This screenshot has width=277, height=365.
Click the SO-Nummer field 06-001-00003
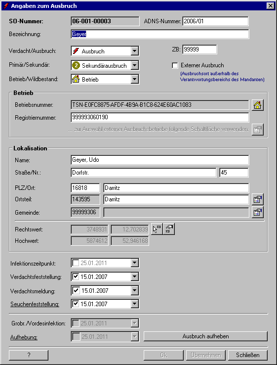(x=105, y=21)
